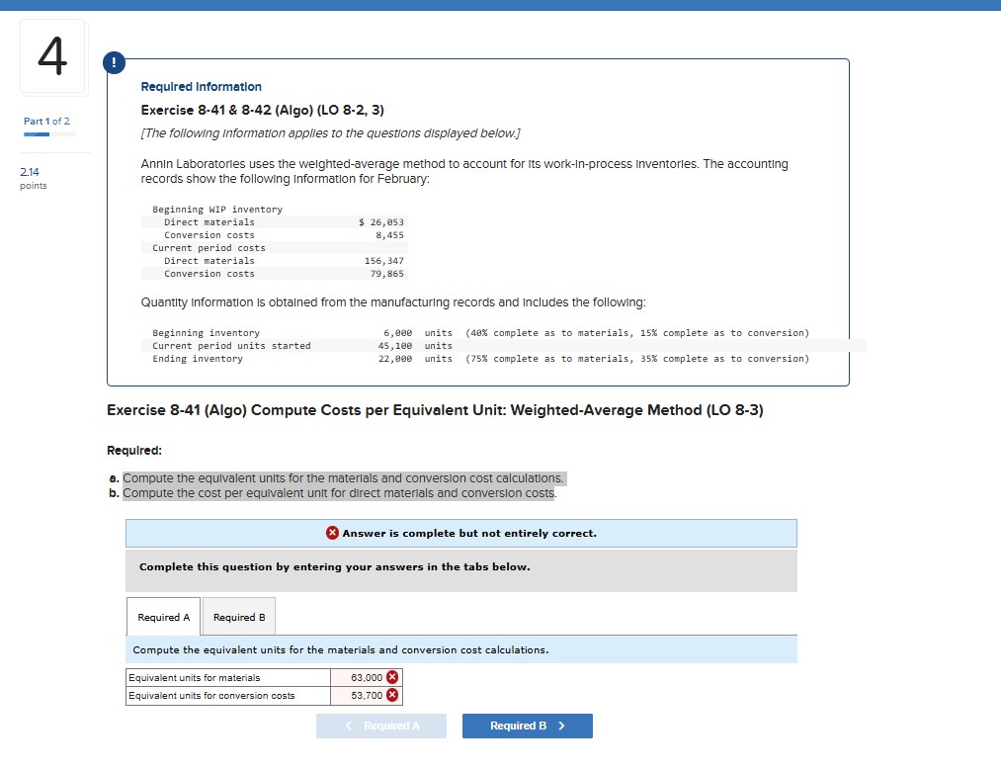Click the answer-is-not-entirely-correct banner
This screenshot has width=1001, height=771.
(460, 534)
